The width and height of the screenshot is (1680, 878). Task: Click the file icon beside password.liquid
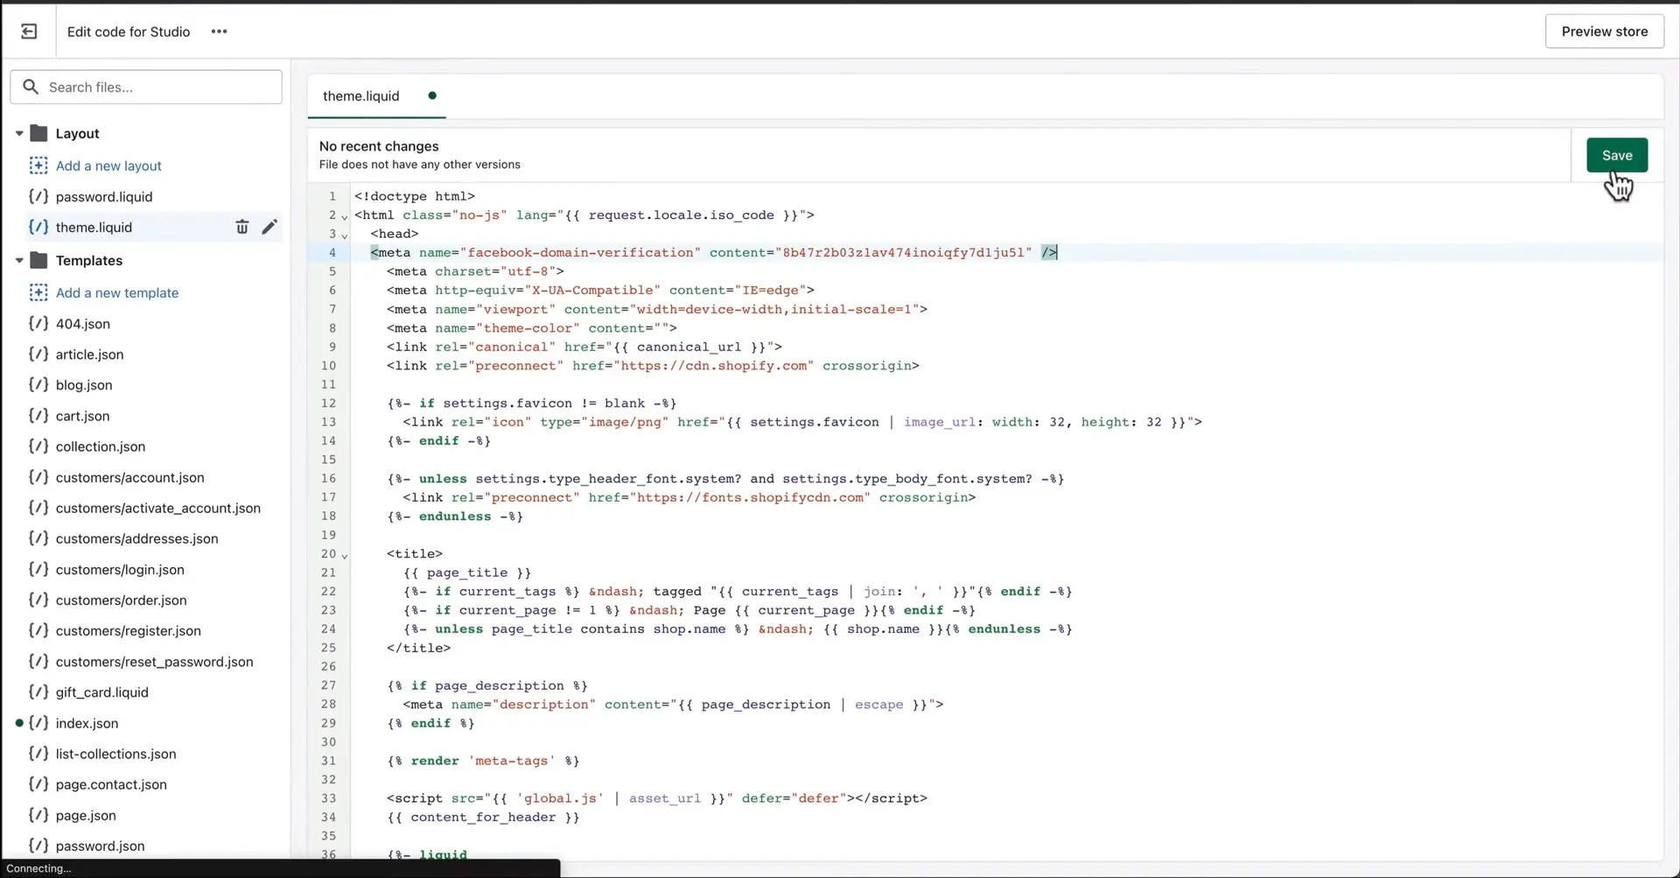point(38,196)
